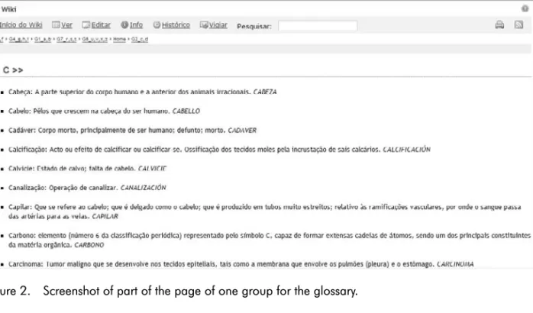Focus the Pesquisar search field

(x=318, y=26)
